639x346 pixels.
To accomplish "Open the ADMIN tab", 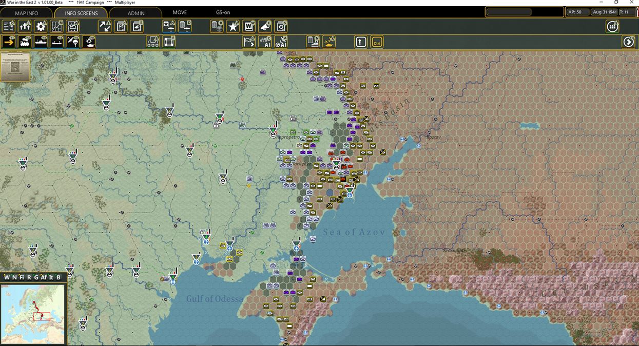I will tap(136, 13).
